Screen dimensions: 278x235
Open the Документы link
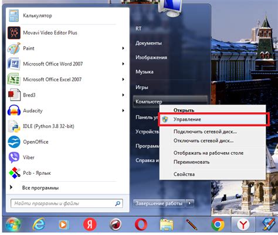coord(148,43)
